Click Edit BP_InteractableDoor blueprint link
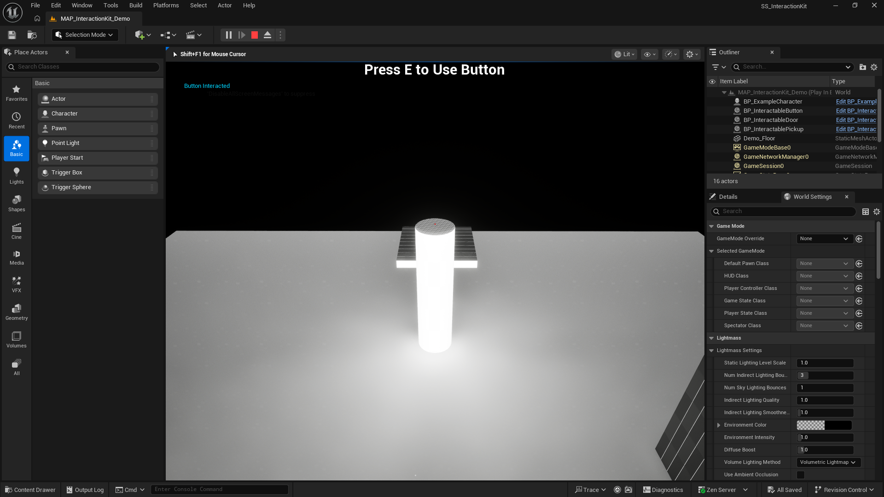The image size is (884, 497). click(x=856, y=120)
